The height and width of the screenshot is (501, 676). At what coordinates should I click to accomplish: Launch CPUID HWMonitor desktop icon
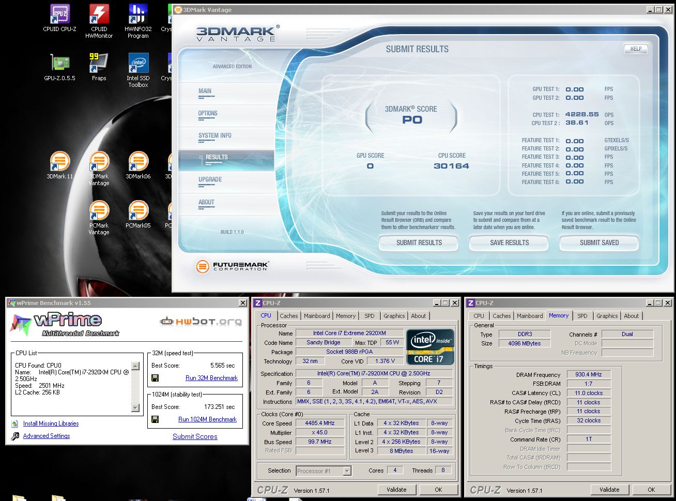(99, 21)
